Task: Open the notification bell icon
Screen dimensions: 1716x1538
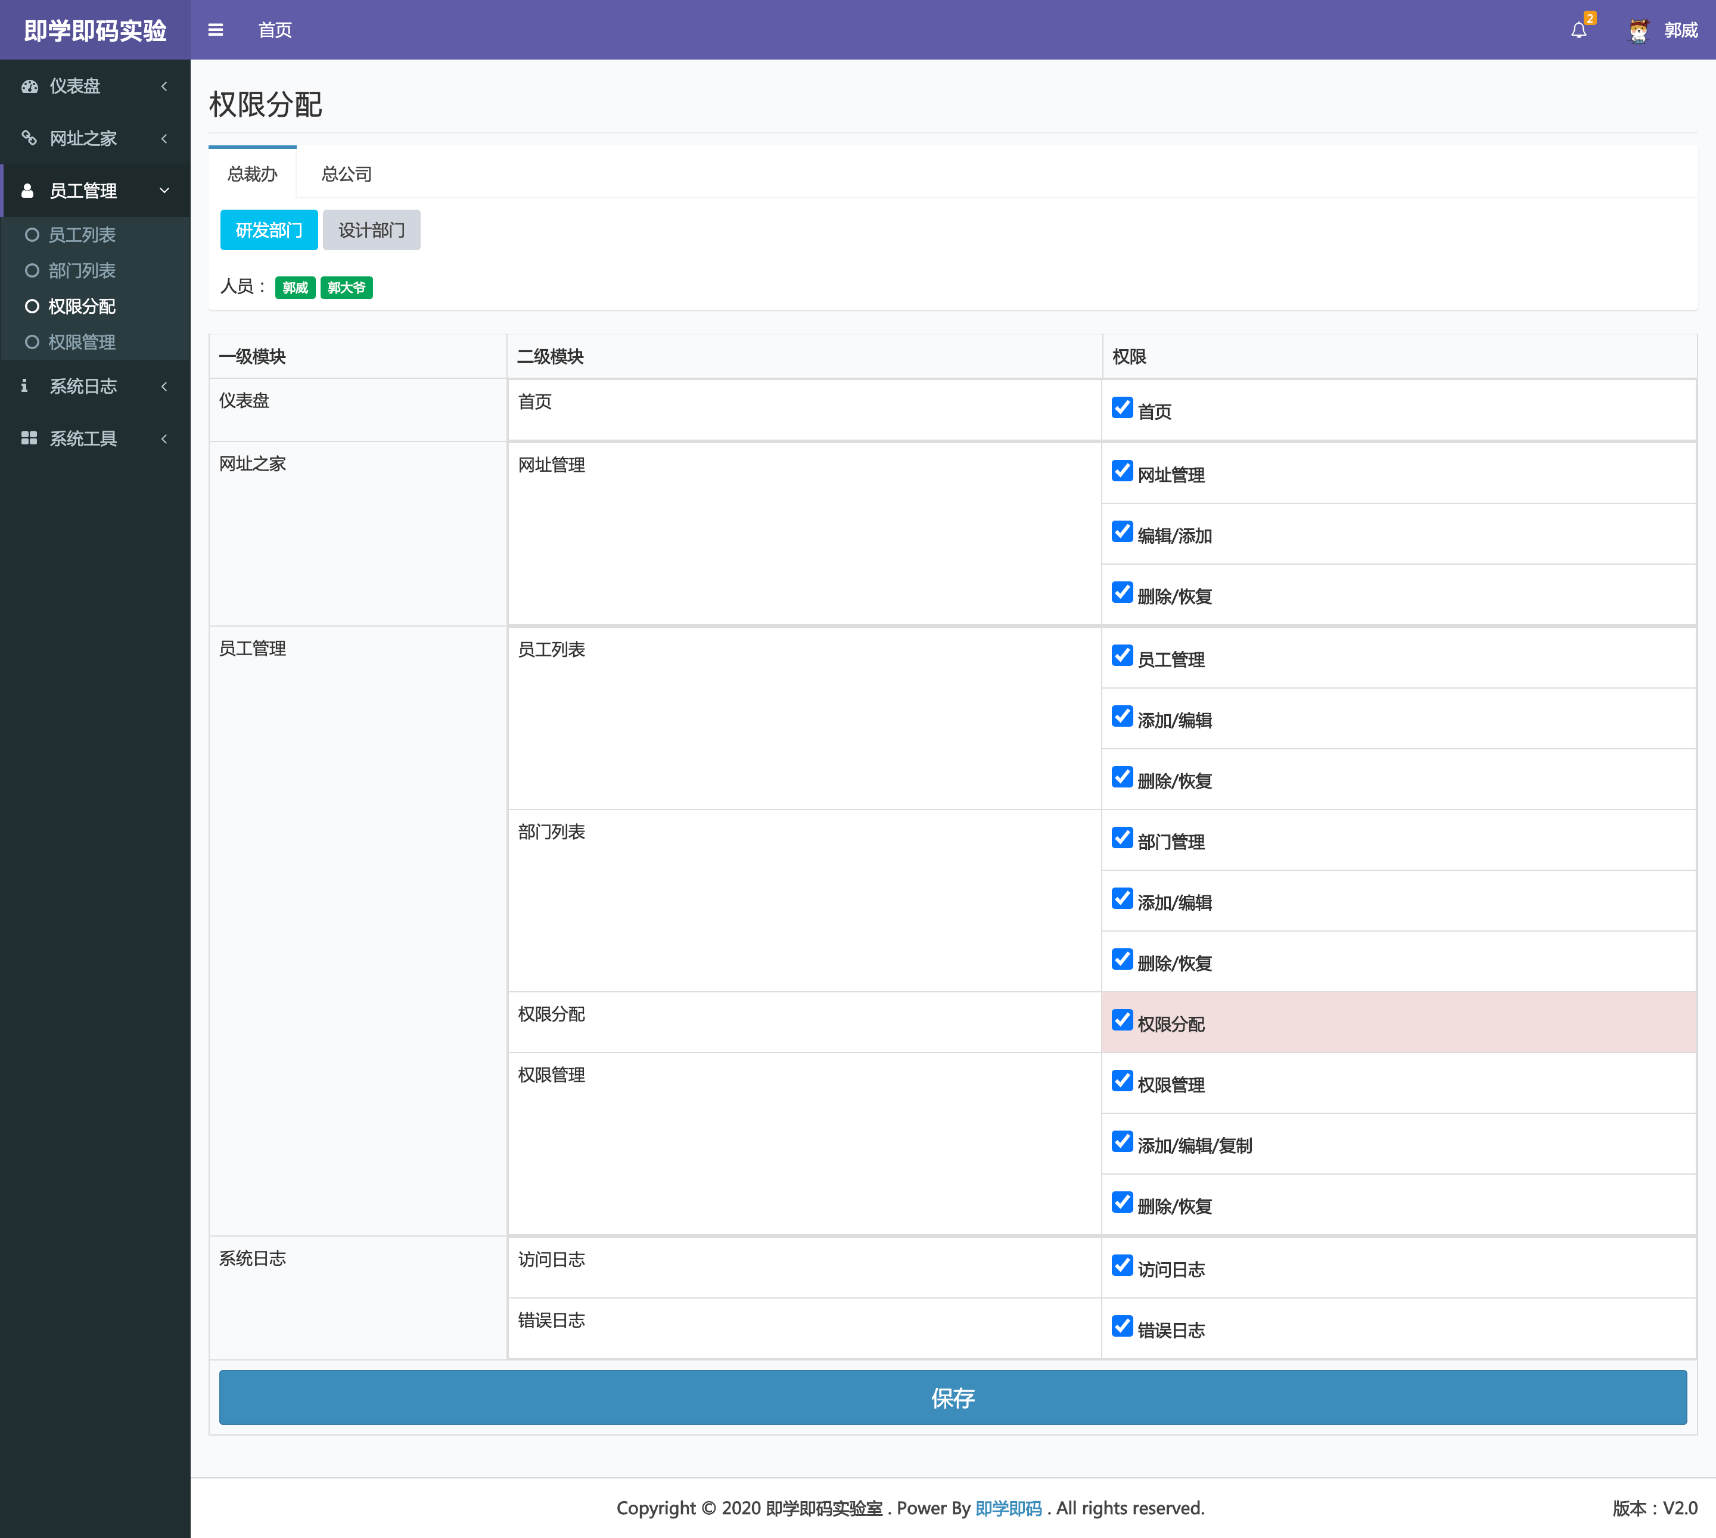Action: (x=1578, y=30)
